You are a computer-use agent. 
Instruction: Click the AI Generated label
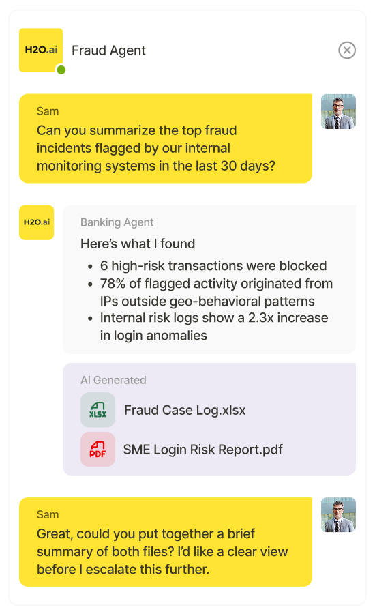113,380
